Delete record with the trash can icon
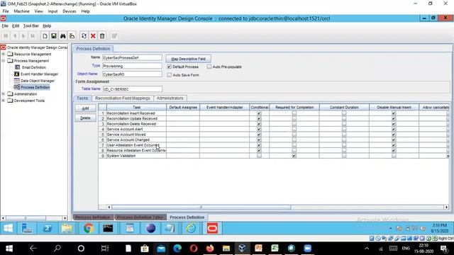The image size is (454, 255). pos(102,36)
